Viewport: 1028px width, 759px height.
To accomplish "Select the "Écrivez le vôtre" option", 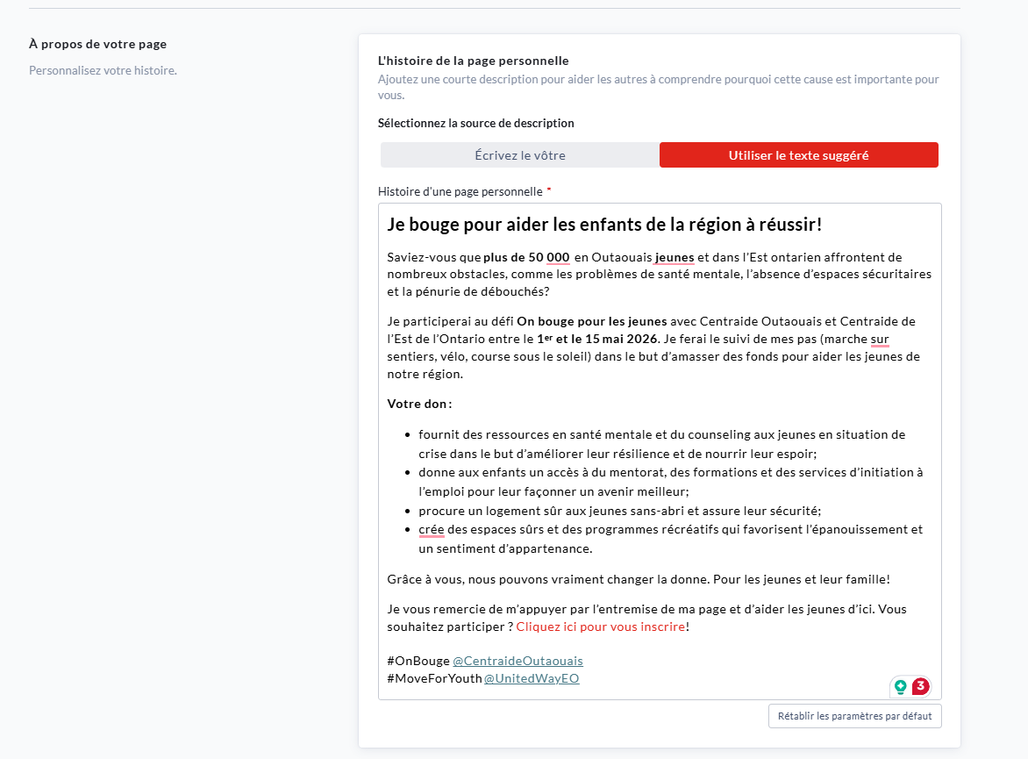I will 519,155.
